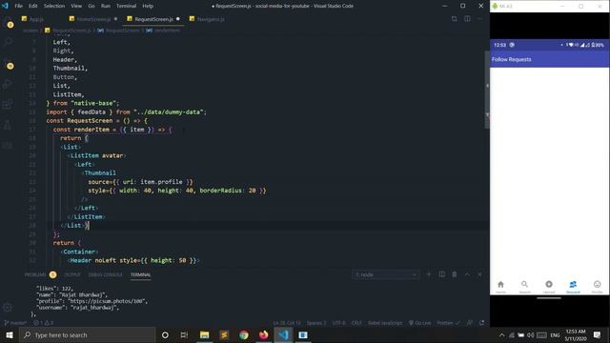Click the Open Changes editor toolbar icon
610x343 pixels.
(454, 19)
